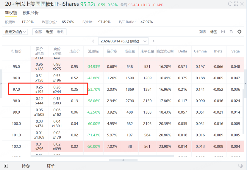Click the Delta column header
The image size is (247, 170).
(183, 51)
